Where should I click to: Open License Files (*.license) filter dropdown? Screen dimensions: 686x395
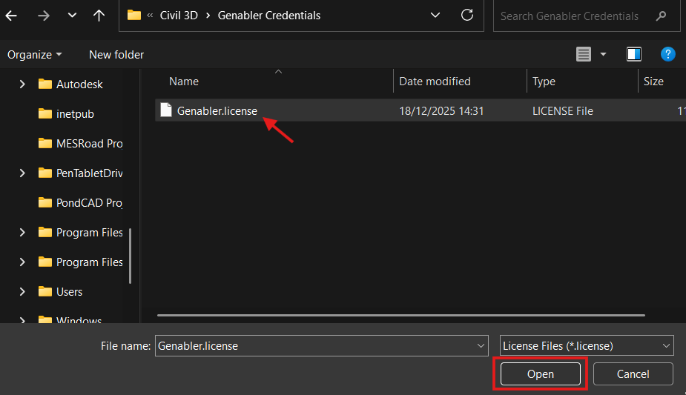[587, 345]
